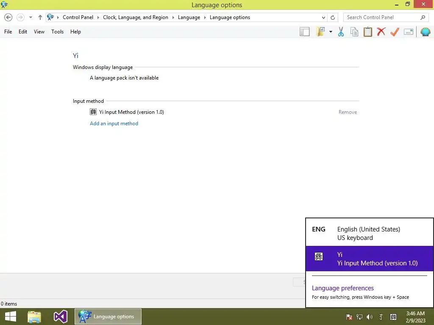Click the Properties card toolbar icon
This screenshot has height=325, width=434.
tap(409, 32)
